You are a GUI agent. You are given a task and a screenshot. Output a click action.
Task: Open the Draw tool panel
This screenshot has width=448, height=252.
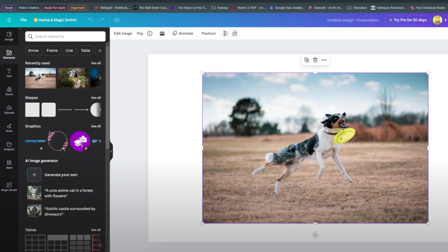click(x=9, y=128)
